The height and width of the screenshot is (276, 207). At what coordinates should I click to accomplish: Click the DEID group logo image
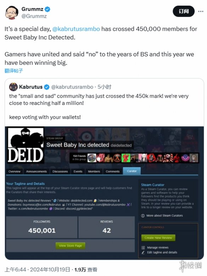click(x=26, y=145)
